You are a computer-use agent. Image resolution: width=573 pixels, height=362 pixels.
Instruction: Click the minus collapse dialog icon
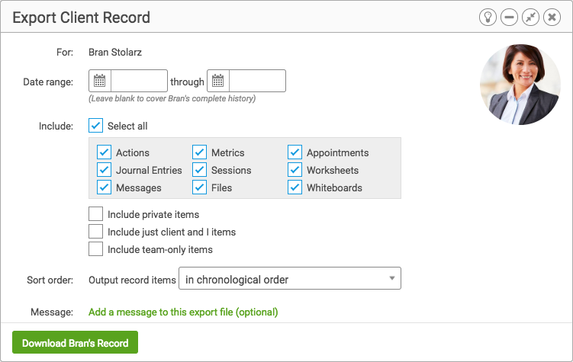click(510, 18)
